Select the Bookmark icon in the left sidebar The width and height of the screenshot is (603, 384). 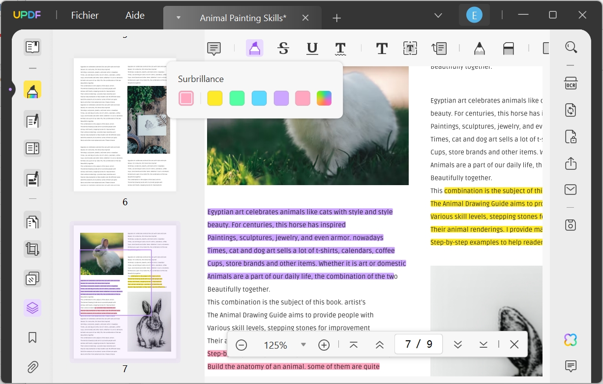(x=32, y=337)
